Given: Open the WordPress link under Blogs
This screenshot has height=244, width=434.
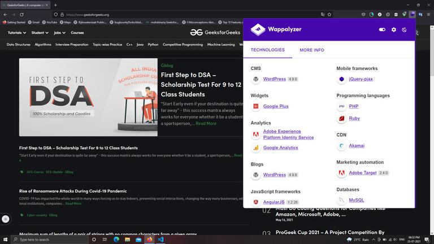Looking at the screenshot, I should pos(274,175).
